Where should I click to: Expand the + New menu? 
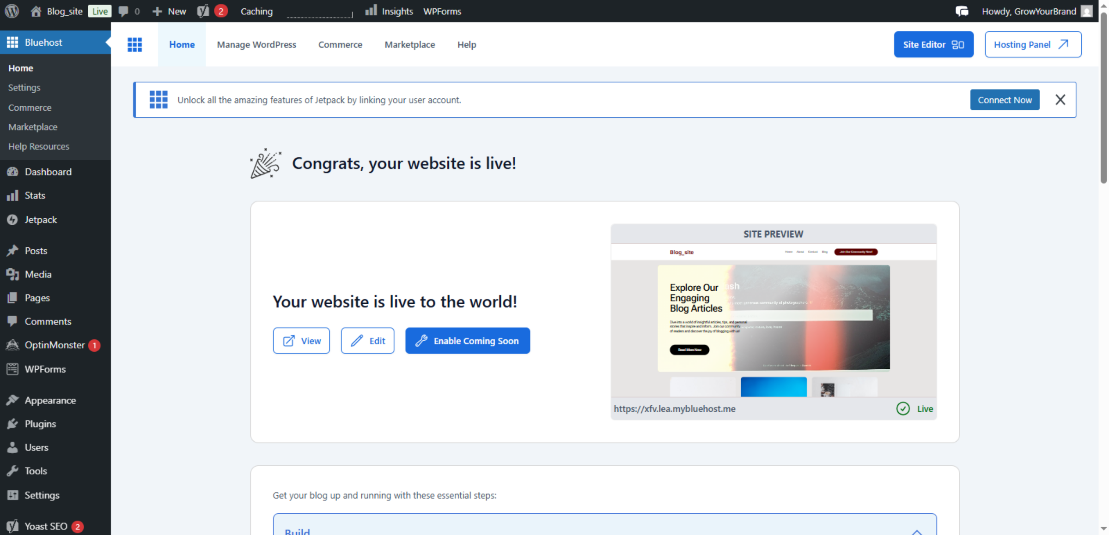point(169,11)
